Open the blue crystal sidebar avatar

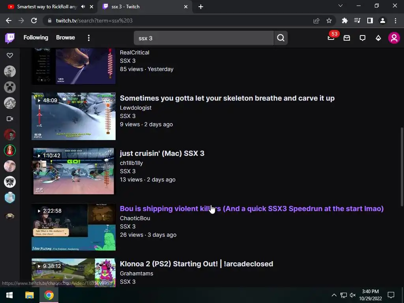(x=10, y=198)
